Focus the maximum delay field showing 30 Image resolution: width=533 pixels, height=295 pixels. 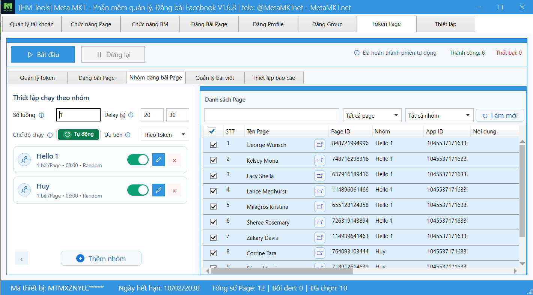tap(178, 115)
